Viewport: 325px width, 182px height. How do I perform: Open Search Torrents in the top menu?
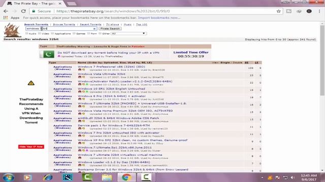coord(36,24)
